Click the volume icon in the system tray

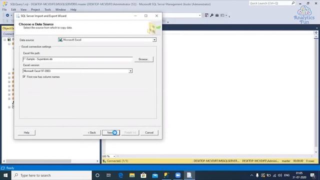point(280,175)
